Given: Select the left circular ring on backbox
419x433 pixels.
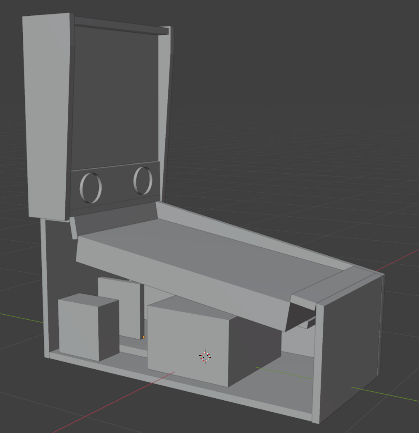Looking at the screenshot, I should (x=90, y=188).
